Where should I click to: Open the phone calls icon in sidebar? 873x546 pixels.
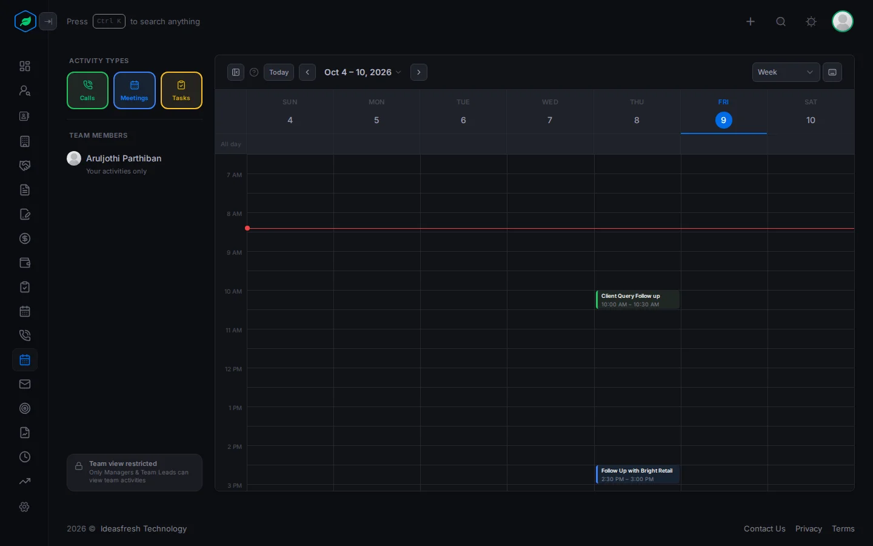pos(25,335)
